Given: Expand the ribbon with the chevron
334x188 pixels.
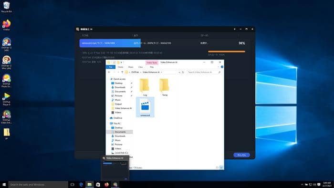Looking at the screenshot, I should [x=219, y=67].
